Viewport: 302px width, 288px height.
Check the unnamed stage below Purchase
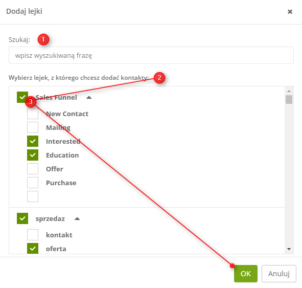point(33,196)
